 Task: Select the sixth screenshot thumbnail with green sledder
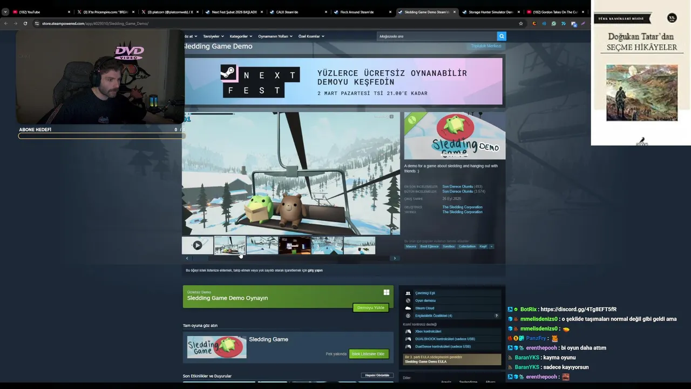point(360,245)
